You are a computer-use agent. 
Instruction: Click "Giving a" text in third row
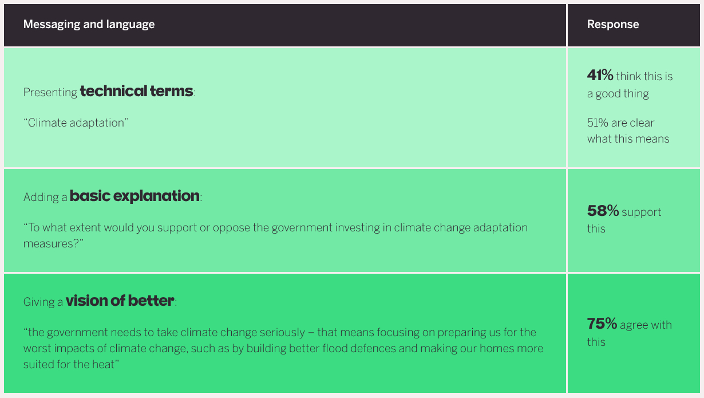(43, 302)
